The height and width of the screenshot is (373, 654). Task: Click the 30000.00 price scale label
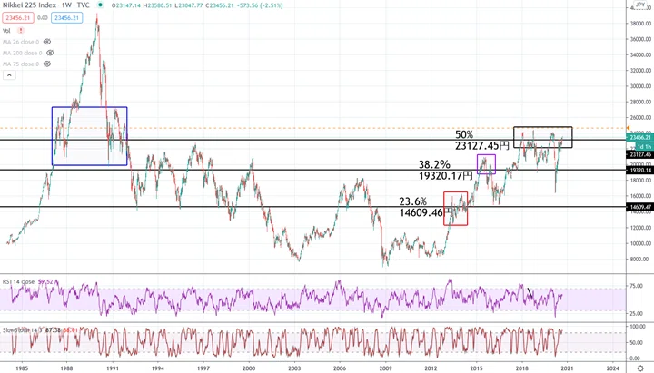(640, 86)
